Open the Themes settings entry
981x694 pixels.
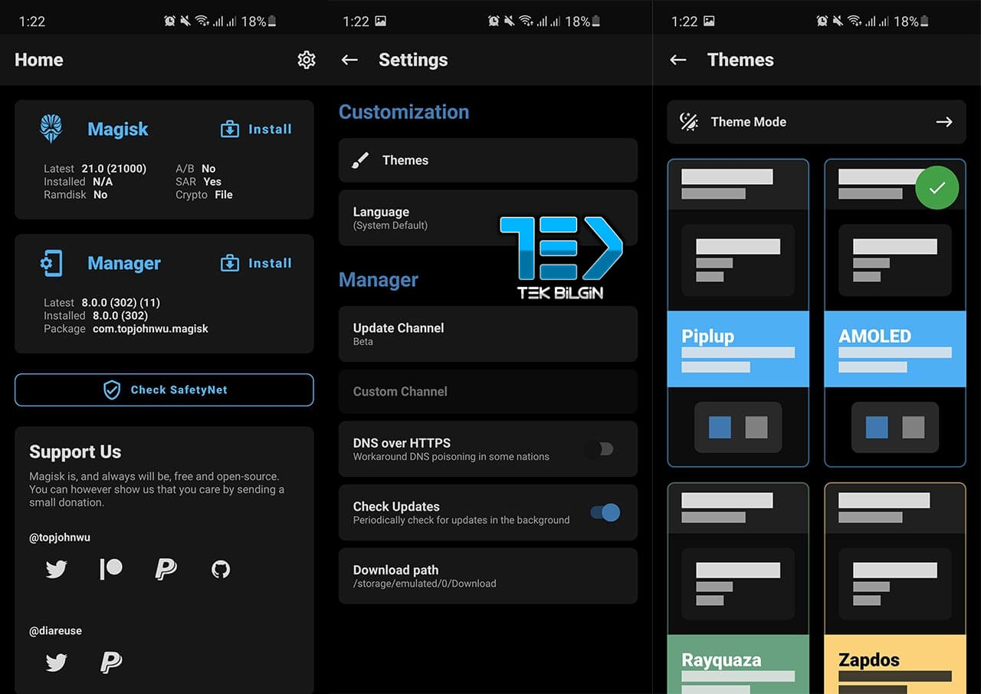coord(488,160)
